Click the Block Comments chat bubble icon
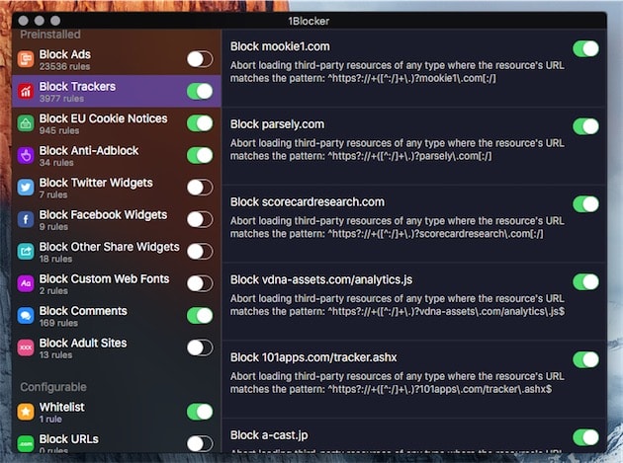 [x=26, y=316]
